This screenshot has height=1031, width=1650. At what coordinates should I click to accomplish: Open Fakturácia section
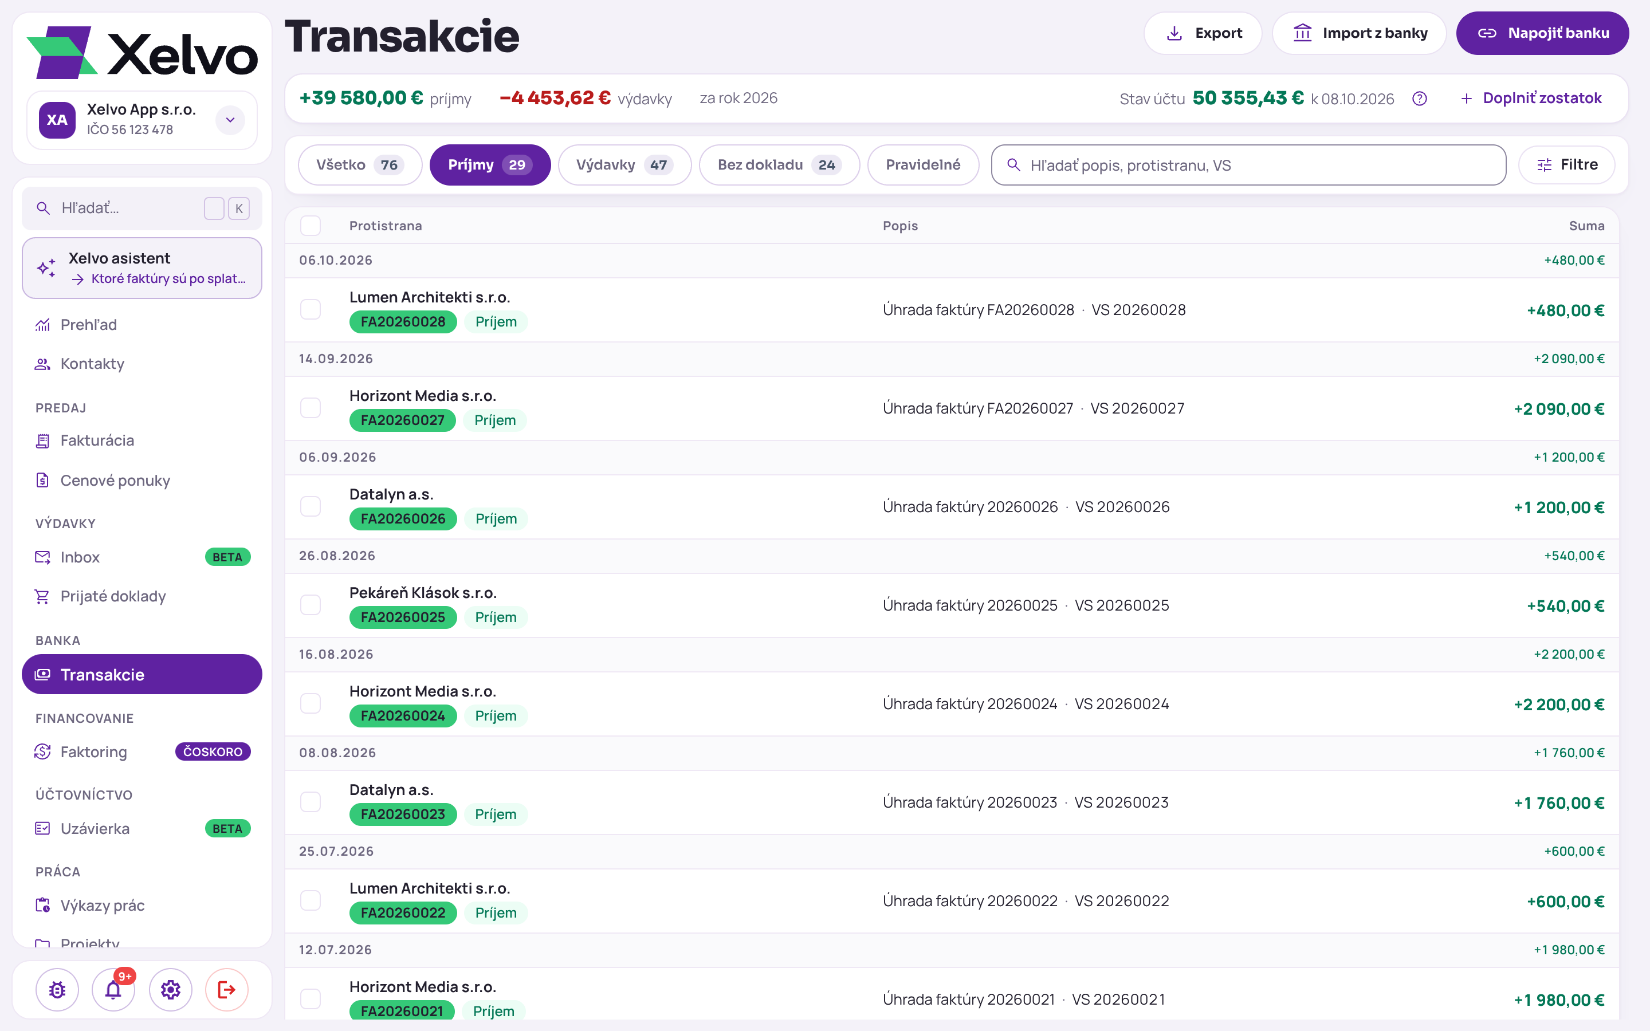tap(142, 440)
